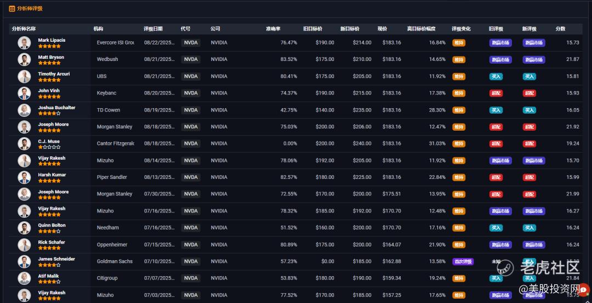Viewport: 592px width, 303px height.
Task: Click the current price $164.07
Action: click(392, 245)
